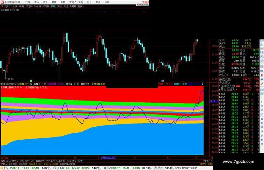Select the VOL-TDX indicator
The image size is (264, 170).
pos(24,161)
